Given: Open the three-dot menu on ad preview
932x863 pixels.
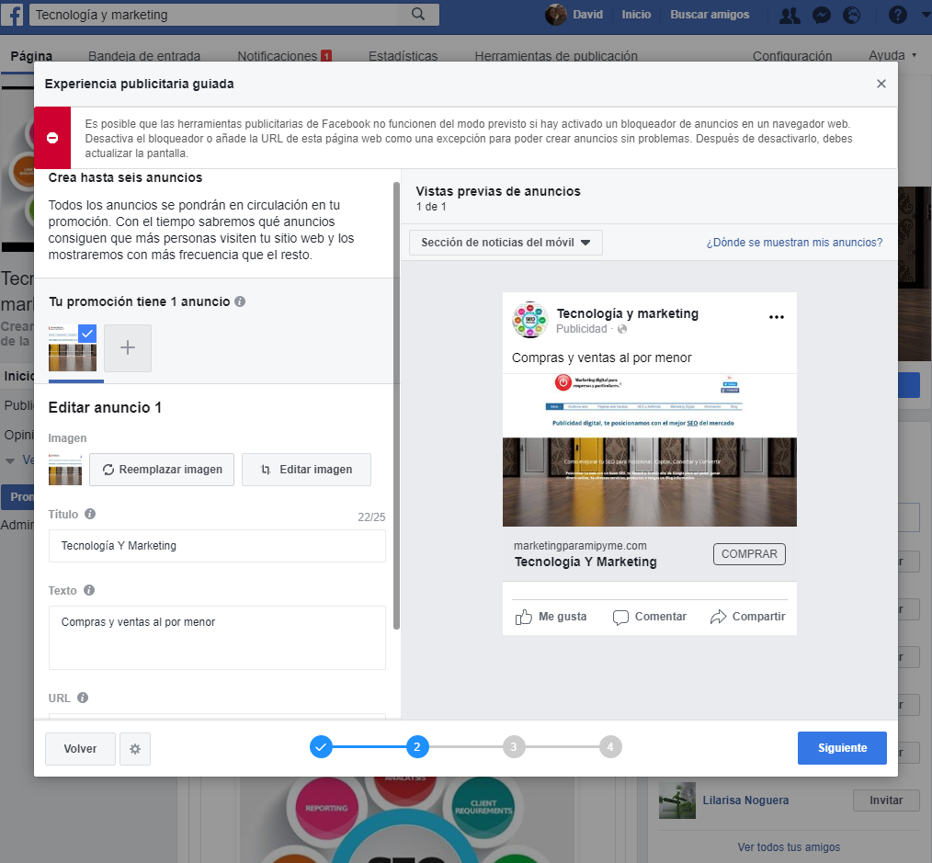Looking at the screenshot, I should pos(777,317).
